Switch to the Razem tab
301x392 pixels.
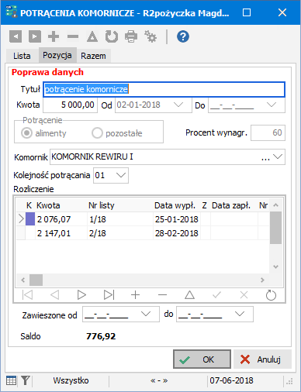[93, 56]
